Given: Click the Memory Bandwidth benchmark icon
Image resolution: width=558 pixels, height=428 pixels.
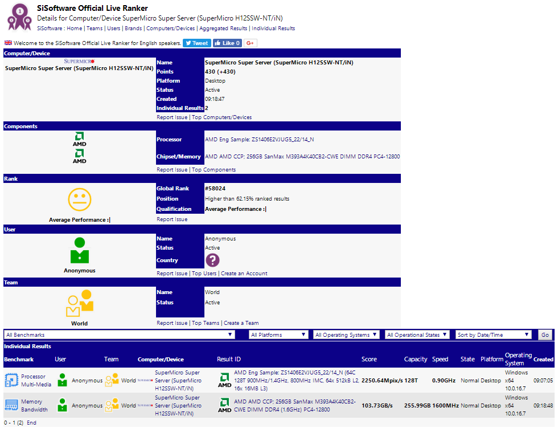Looking at the screenshot, I should 11,405.
